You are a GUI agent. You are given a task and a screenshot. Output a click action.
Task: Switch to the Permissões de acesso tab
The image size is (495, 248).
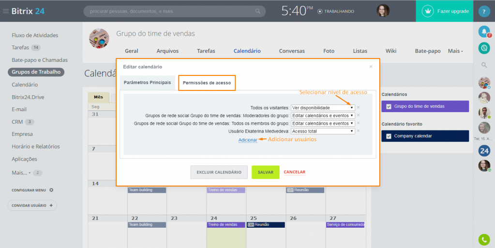[x=207, y=83]
